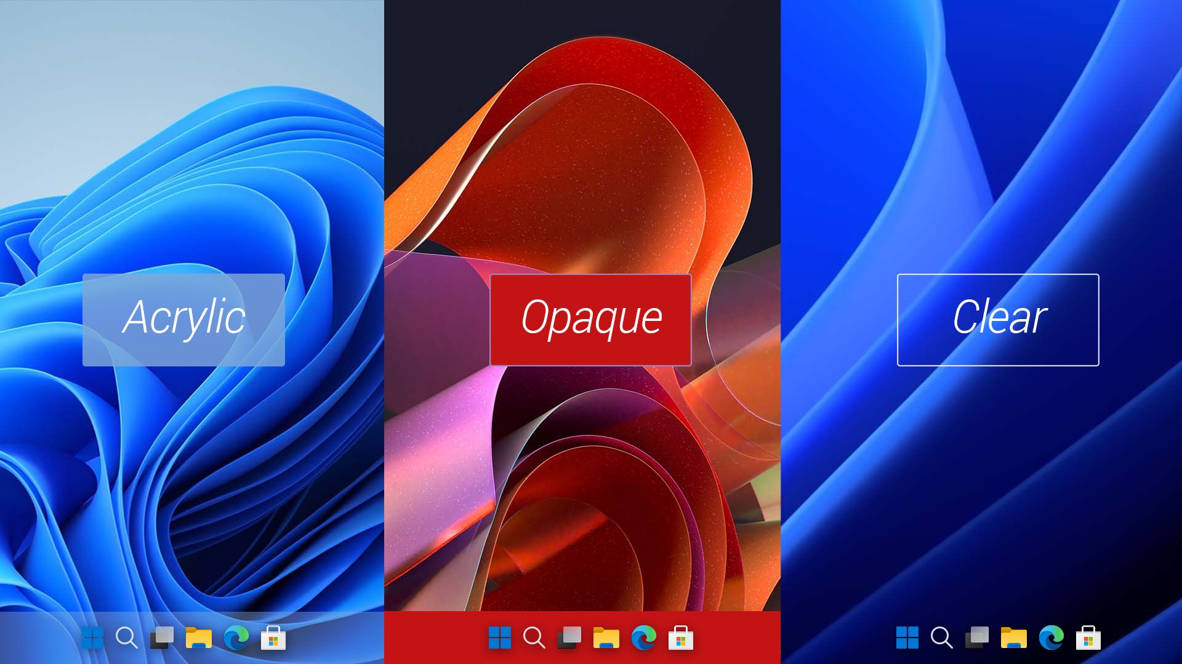
Task: Open Task View on Clear taskbar
Action: point(977,638)
